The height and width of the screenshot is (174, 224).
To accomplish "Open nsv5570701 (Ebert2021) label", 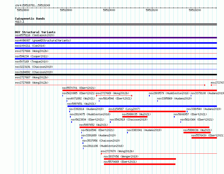I will pyautogui.click(x=79, y=88).
